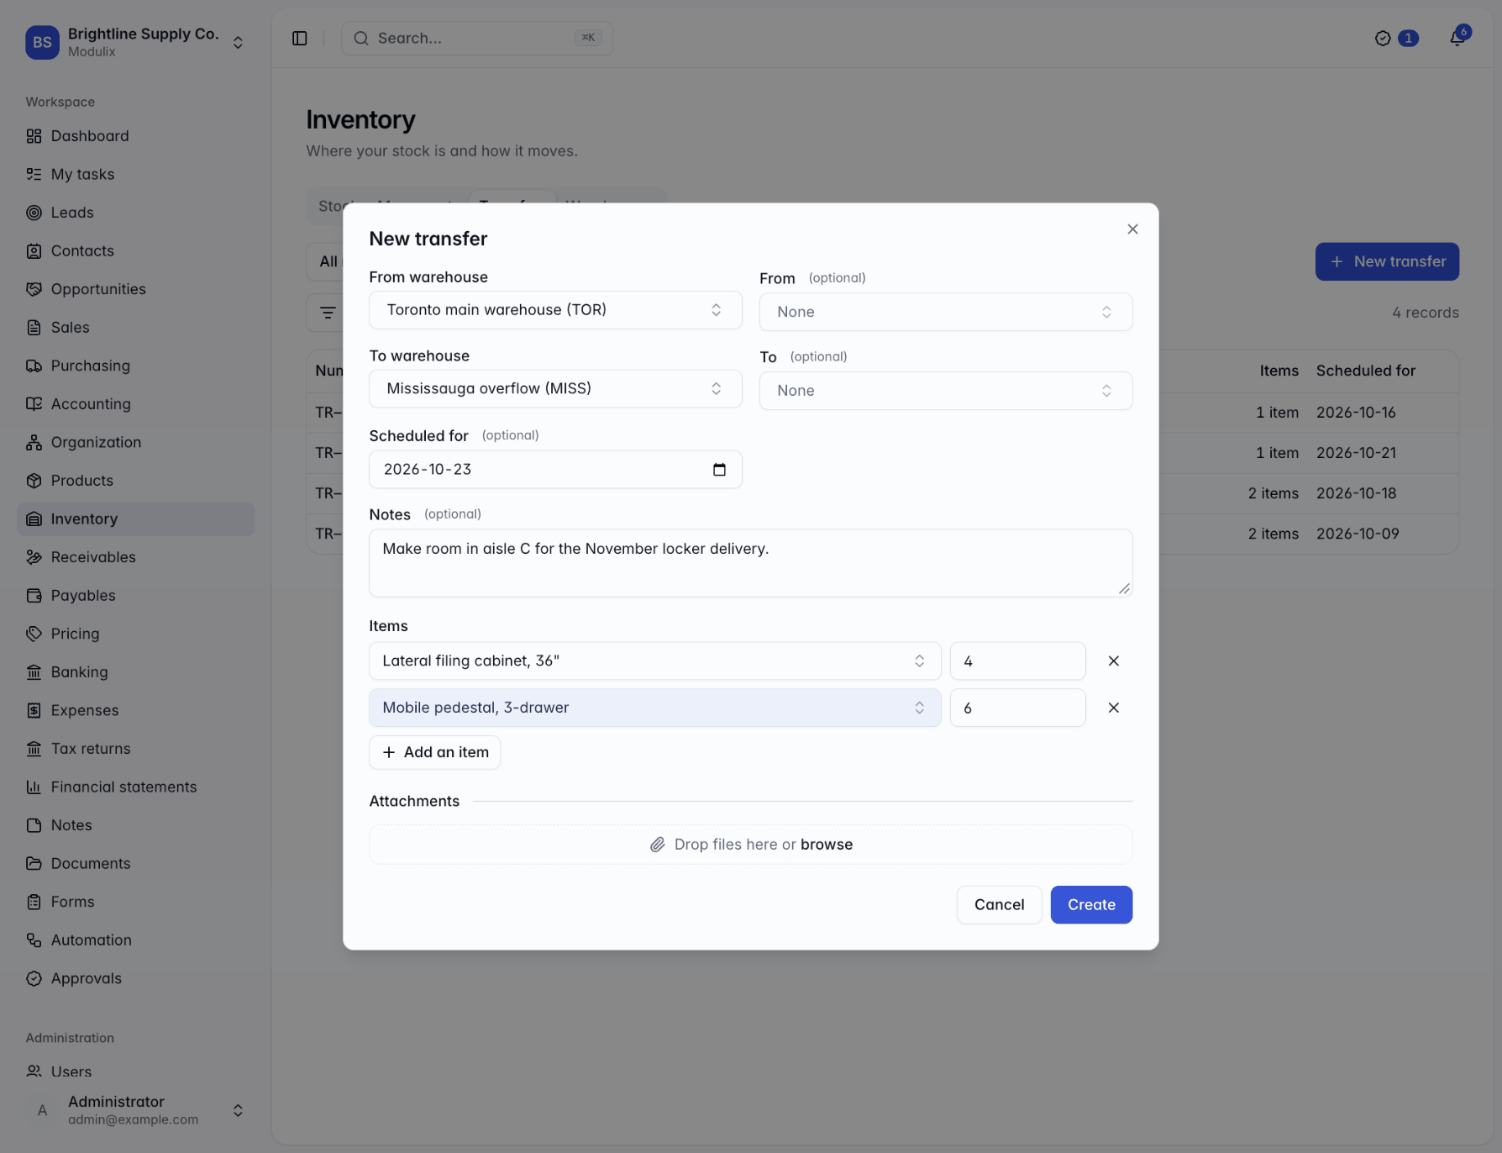Toggle the sidebar panel icon
This screenshot has width=1502, height=1153.
click(x=300, y=39)
